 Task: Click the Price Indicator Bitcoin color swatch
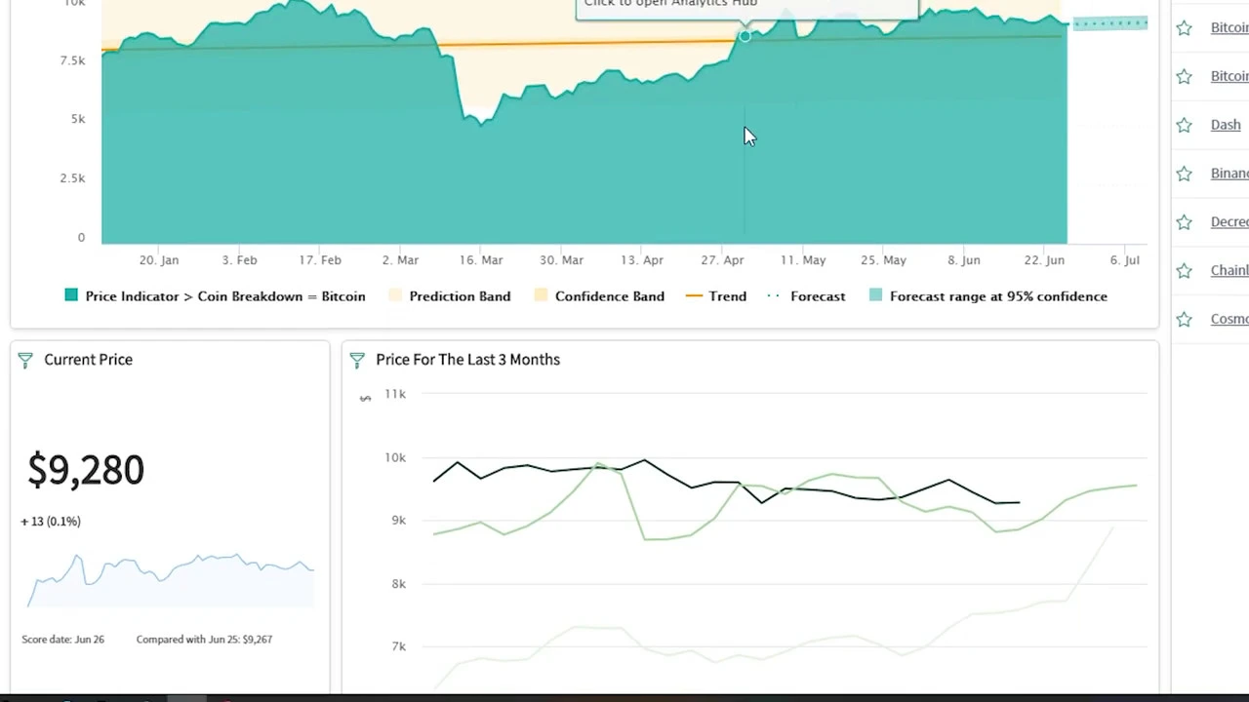pos(70,295)
